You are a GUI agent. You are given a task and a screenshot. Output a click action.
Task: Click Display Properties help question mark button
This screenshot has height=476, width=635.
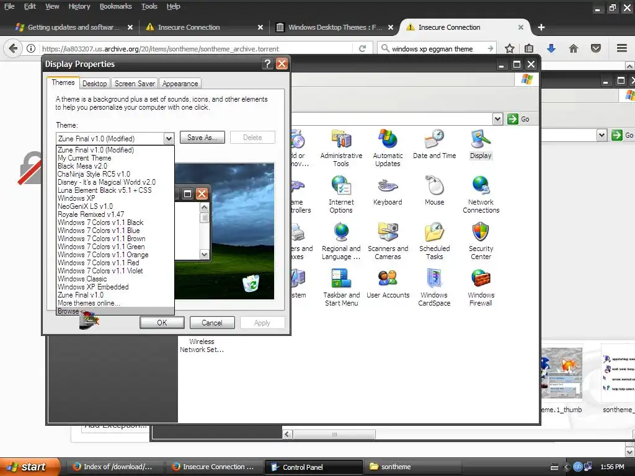[267, 64]
